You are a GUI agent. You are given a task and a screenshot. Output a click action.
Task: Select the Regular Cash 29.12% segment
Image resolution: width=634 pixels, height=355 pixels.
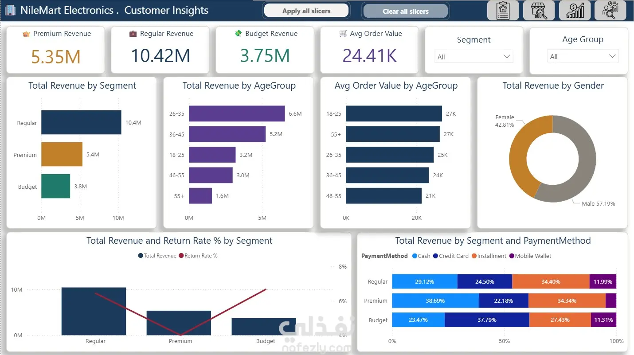(x=425, y=281)
